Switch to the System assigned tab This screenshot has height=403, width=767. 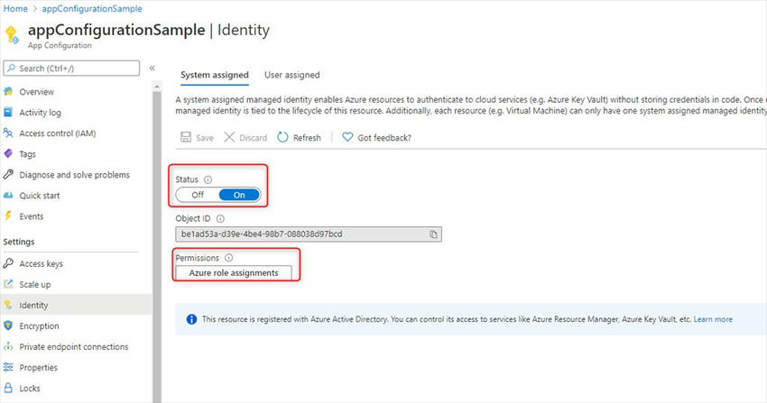point(214,75)
